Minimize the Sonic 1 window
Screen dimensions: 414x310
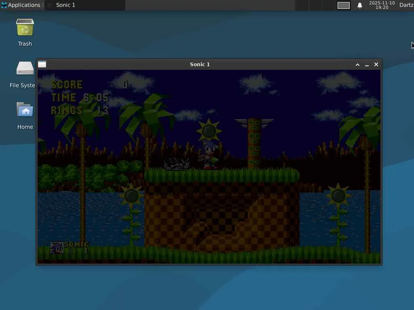coord(367,65)
